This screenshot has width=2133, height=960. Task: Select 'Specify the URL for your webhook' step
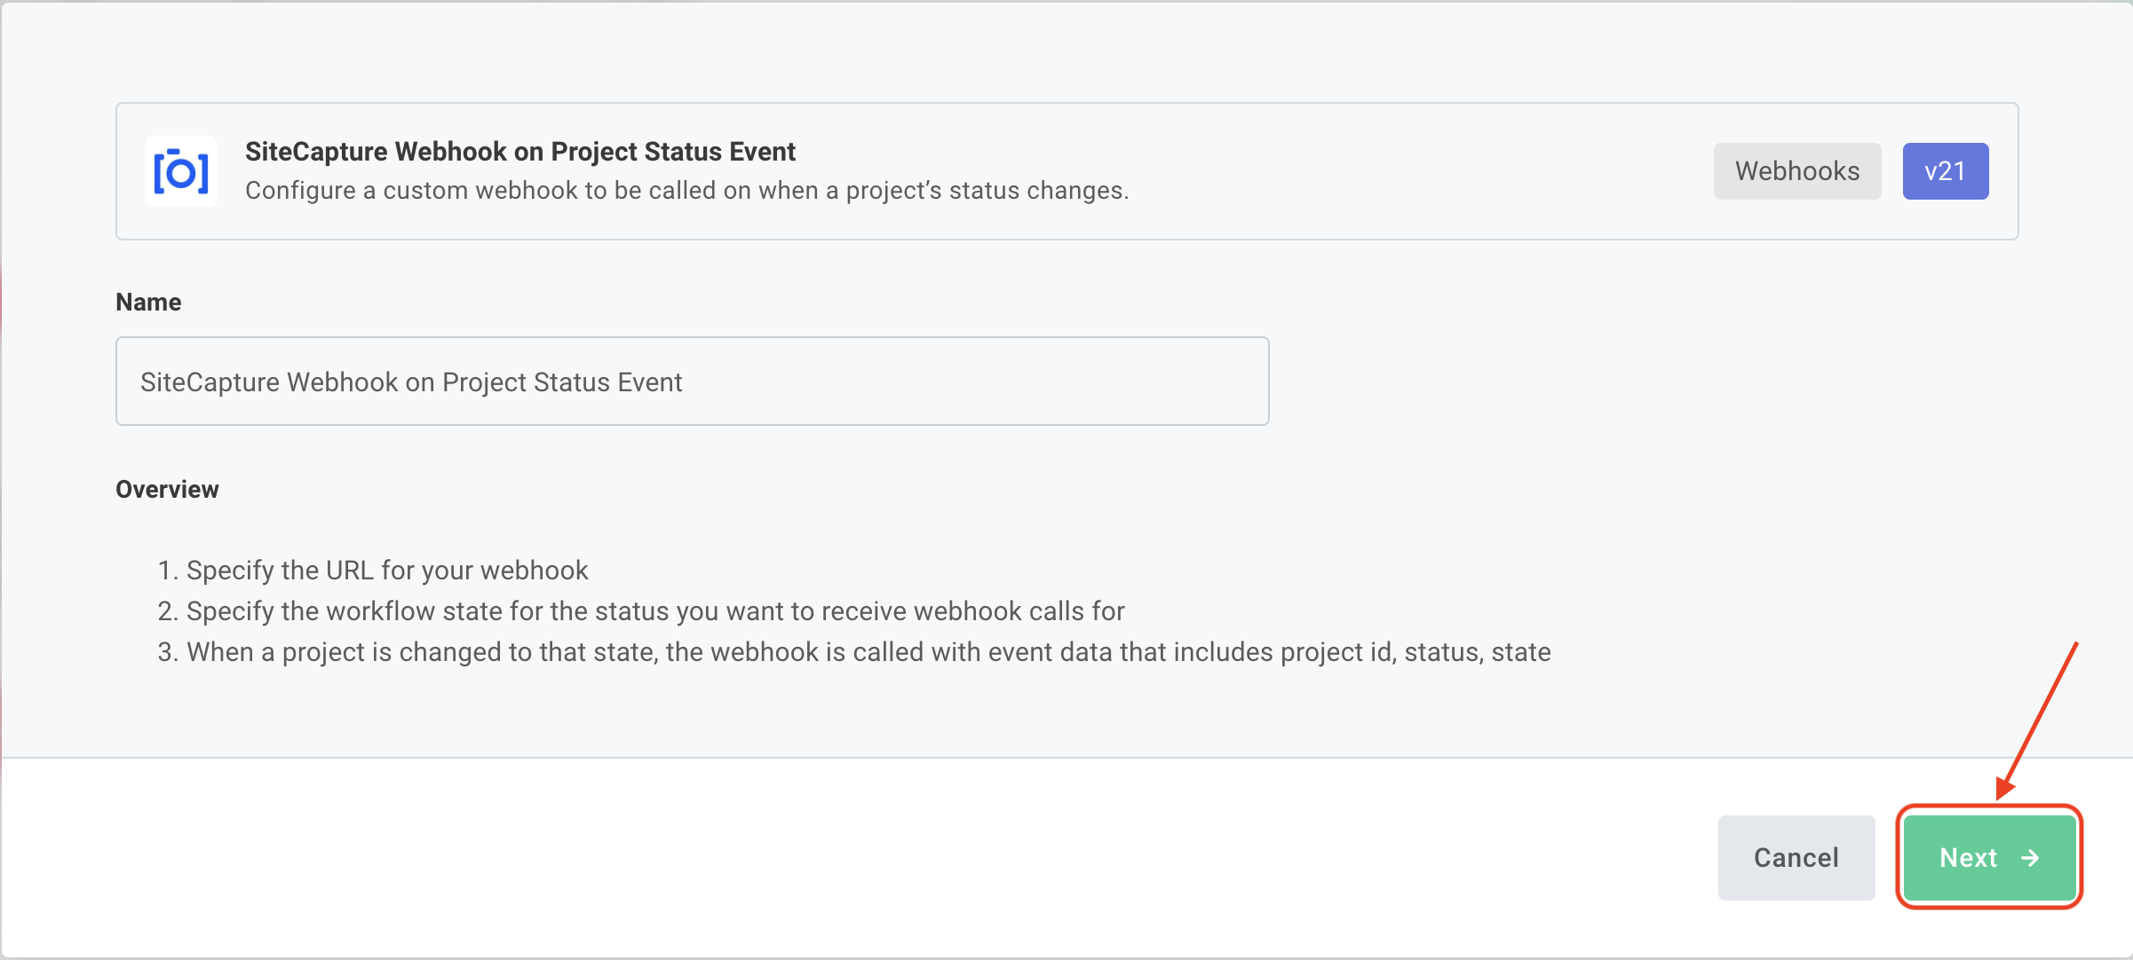(x=387, y=570)
